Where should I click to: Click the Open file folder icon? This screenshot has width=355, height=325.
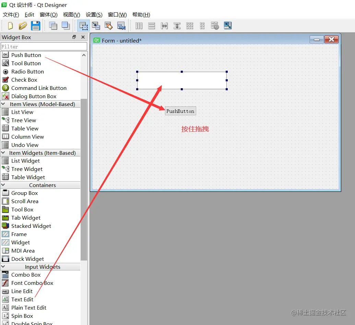click(x=23, y=26)
